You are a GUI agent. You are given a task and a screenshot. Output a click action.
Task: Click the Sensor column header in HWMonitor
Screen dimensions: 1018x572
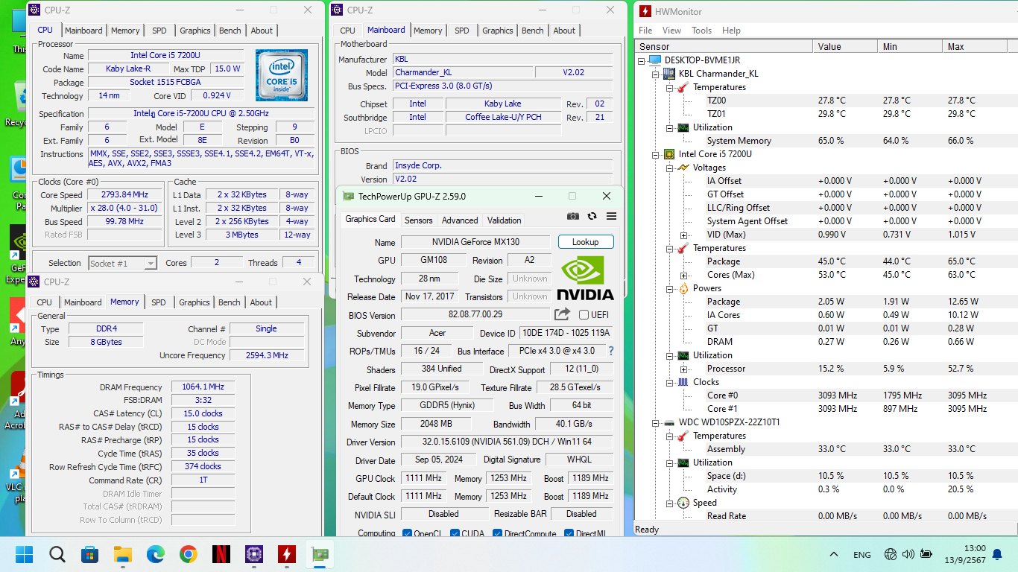(724, 46)
